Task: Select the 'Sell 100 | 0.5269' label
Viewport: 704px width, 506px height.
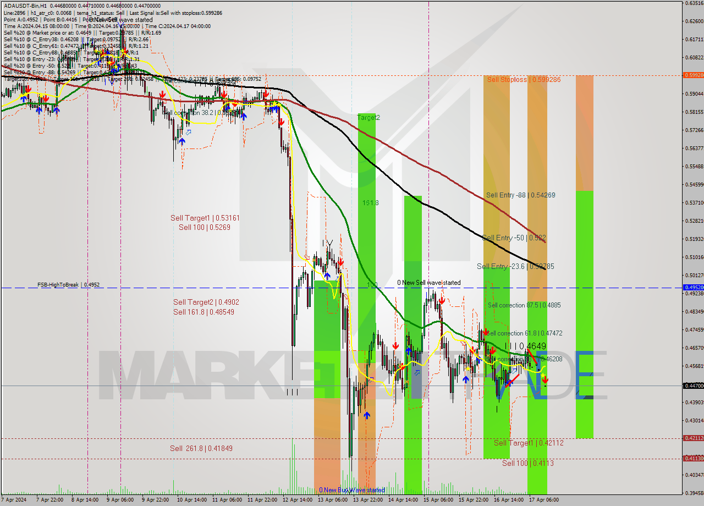Action: (x=205, y=227)
